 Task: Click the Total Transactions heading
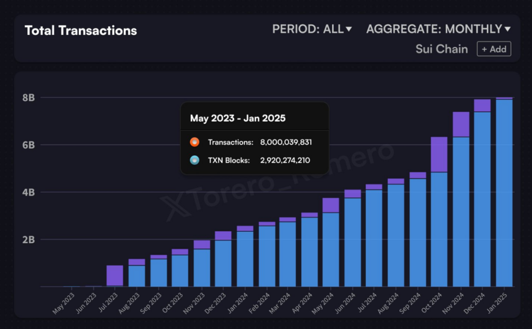click(81, 31)
